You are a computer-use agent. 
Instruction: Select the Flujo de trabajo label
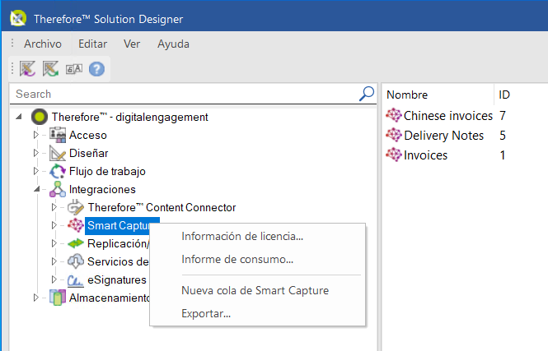pyautogui.click(x=107, y=171)
